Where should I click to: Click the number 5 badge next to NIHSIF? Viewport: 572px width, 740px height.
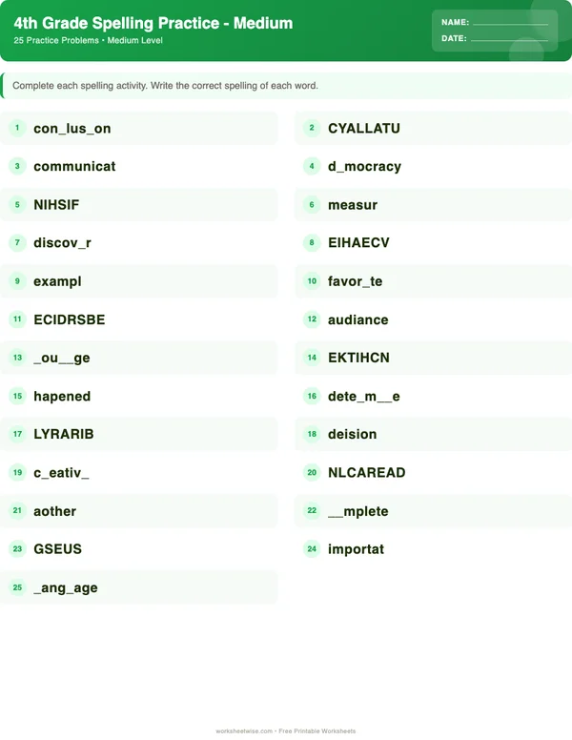tap(17, 204)
